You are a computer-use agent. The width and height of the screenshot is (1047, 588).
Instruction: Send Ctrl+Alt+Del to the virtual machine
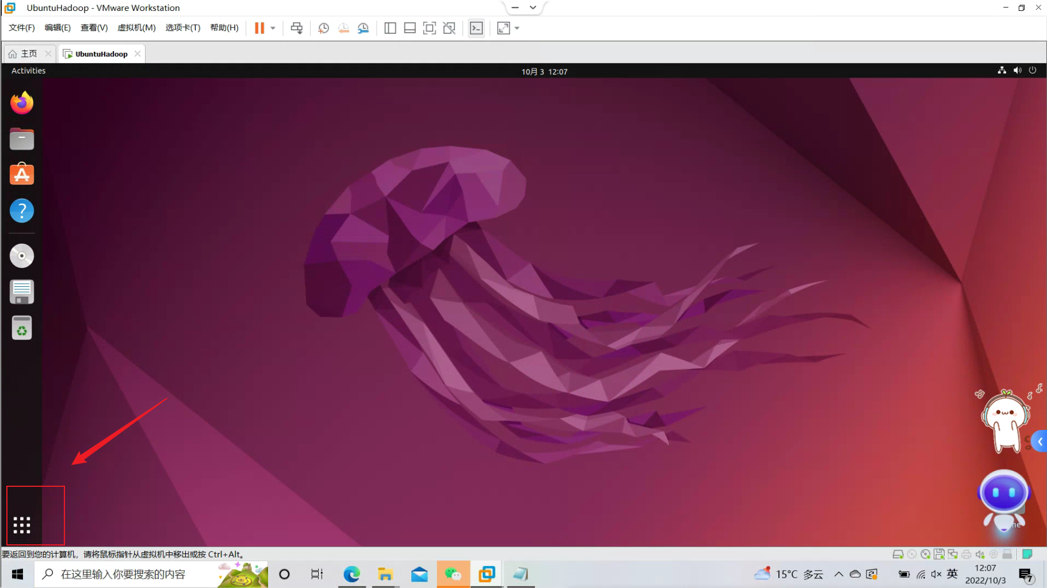pos(297,28)
